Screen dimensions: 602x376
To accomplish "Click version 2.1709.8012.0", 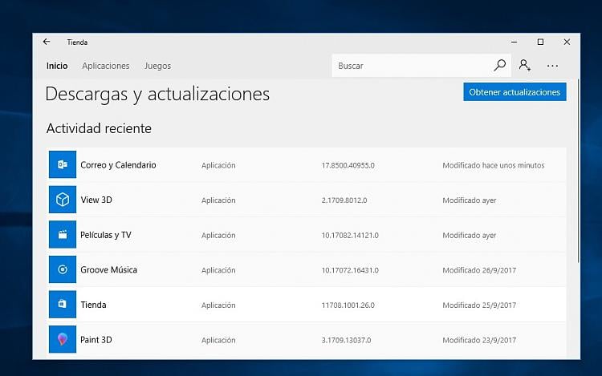I will click(x=344, y=200).
